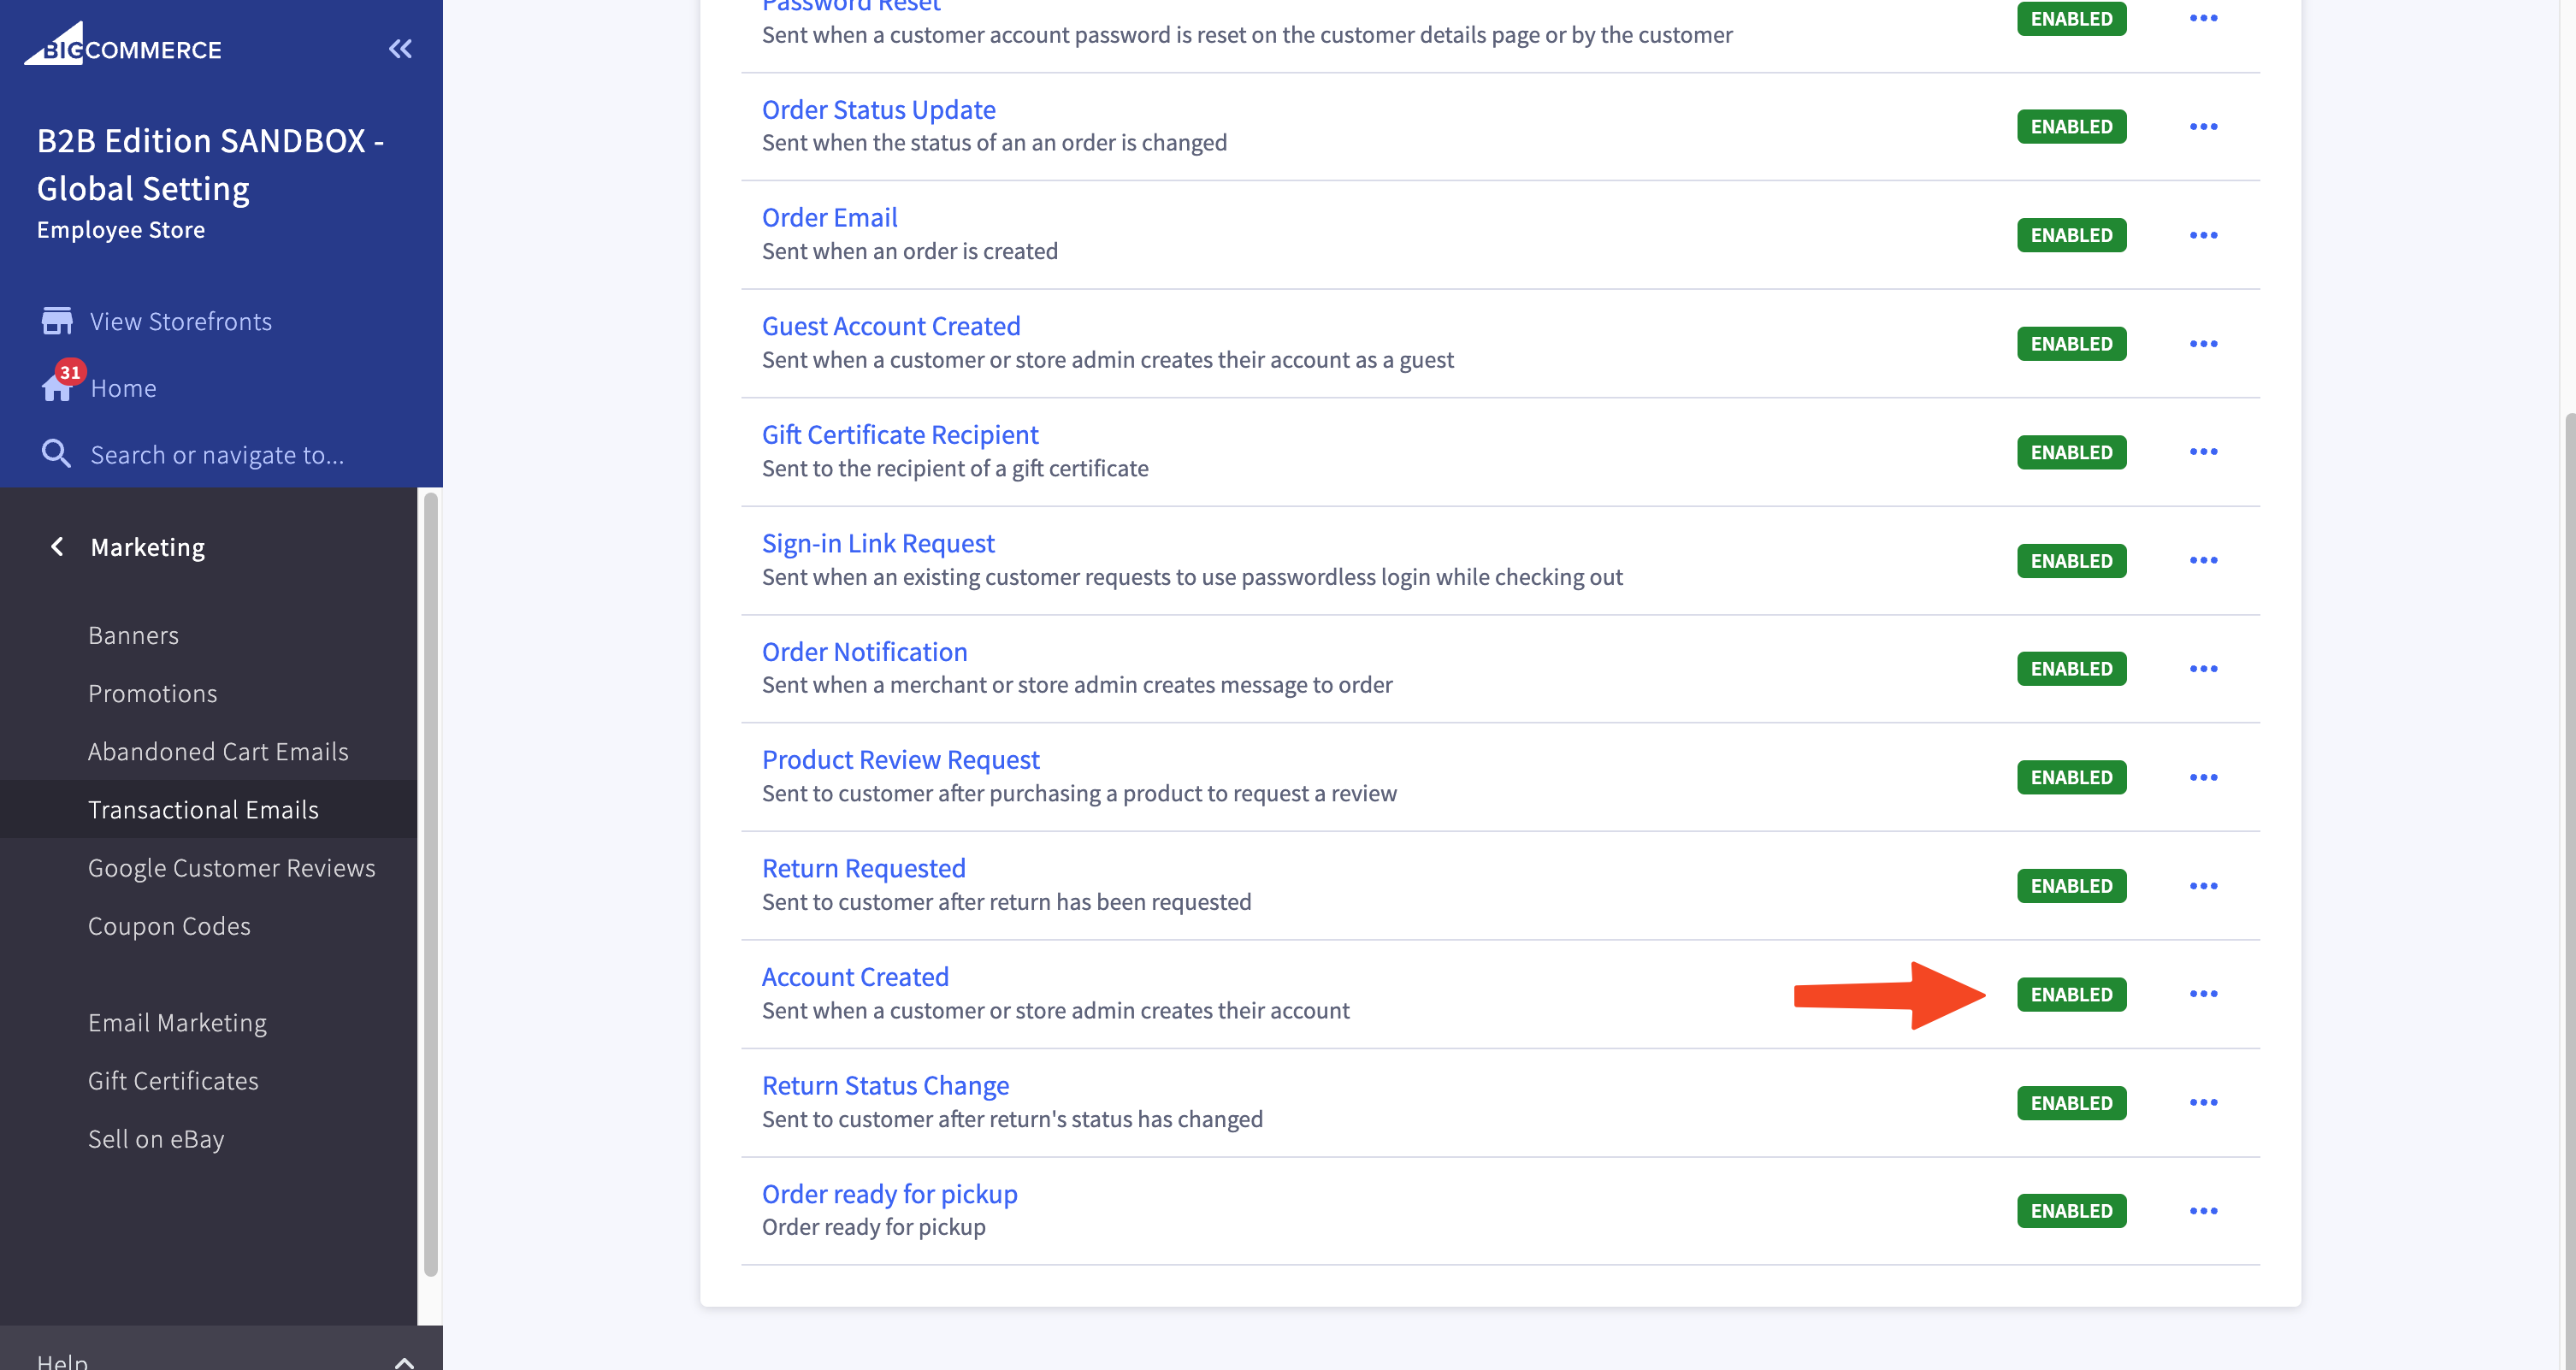Open the Sign-in Link Request template
This screenshot has height=1370, width=2576.
878,543
